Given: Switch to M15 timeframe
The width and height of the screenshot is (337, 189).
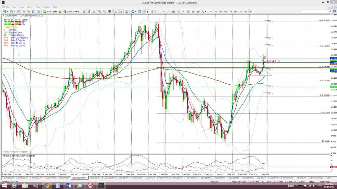Looking at the screenshot, I should [221, 11].
